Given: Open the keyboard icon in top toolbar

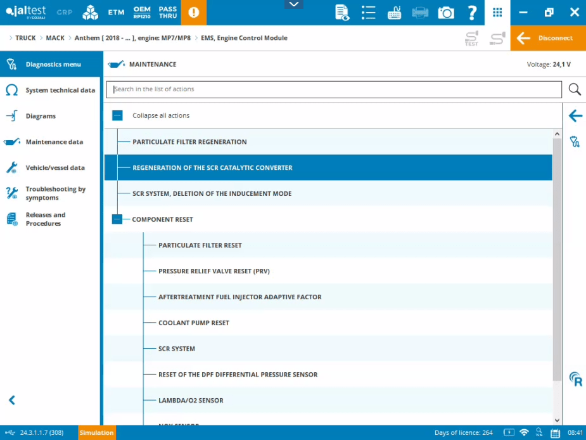Looking at the screenshot, I should [x=394, y=13].
